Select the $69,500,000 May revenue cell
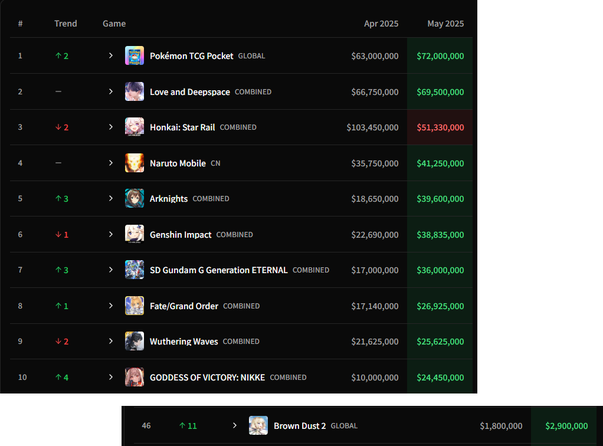This screenshot has height=446, width=603. pos(440,92)
